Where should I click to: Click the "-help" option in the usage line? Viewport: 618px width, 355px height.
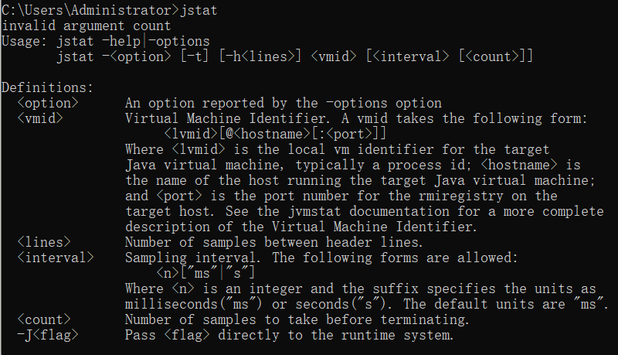click(125, 41)
